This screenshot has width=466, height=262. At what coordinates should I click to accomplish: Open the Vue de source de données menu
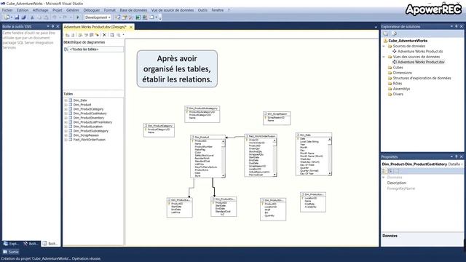coord(173,10)
